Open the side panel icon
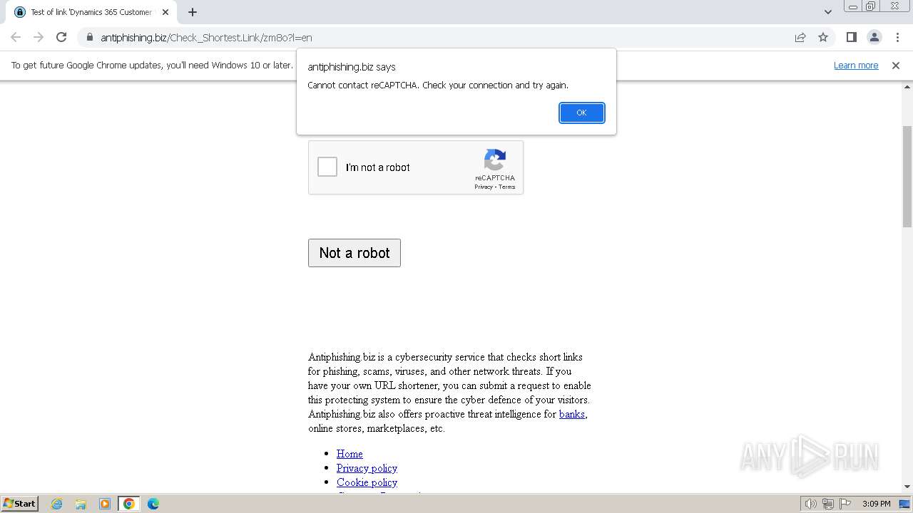Image resolution: width=913 pixels, height=513 pixels. [x=852, y=37]
